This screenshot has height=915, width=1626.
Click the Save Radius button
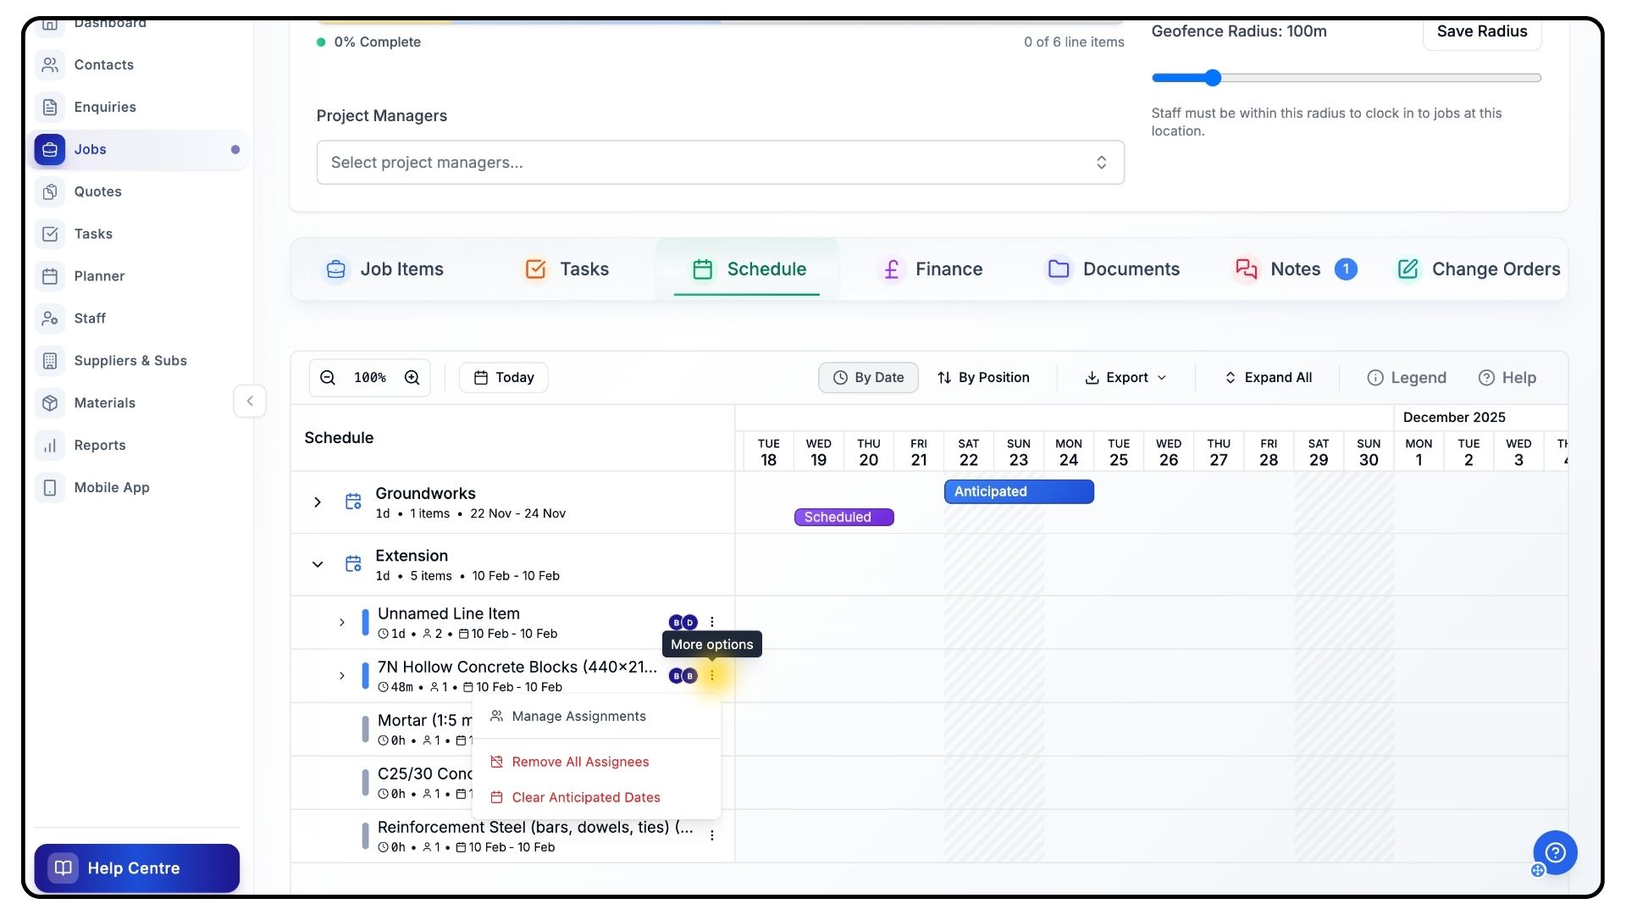coord(1481,31)
